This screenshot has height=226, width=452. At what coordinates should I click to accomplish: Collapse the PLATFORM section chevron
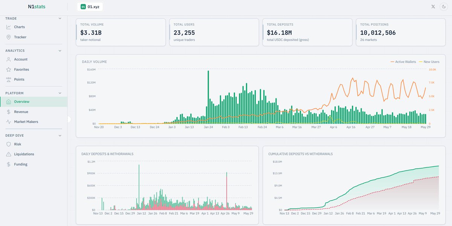tap(60, 93)
